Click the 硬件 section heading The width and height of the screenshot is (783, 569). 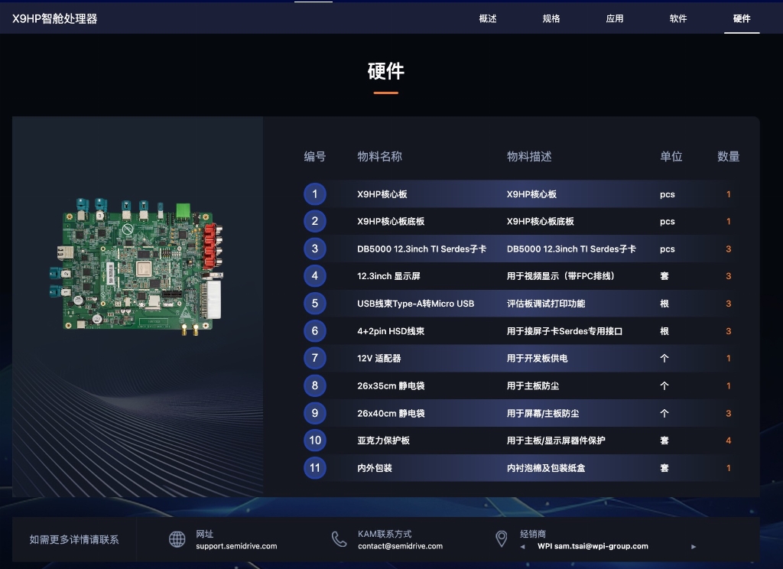coord(386,71)
